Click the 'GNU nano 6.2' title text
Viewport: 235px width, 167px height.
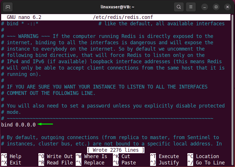24,17
